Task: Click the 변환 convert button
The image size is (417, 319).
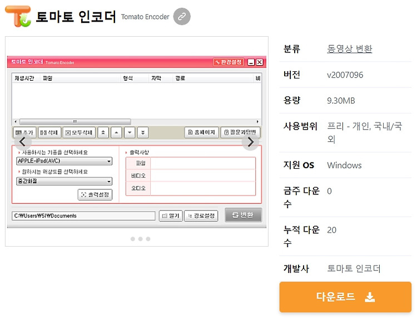Action: pyautogui.click(x=244, y=215)
